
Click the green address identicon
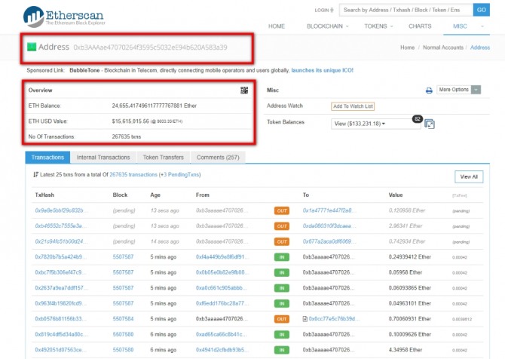[x=31, y=47]
